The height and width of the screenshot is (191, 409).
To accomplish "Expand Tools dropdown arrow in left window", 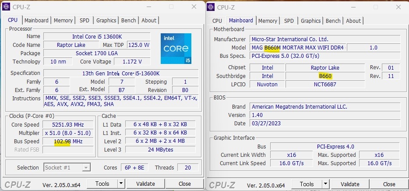I will 121,184.
